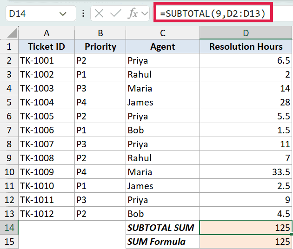Screen dimensions: 293x249
Task: Select column D header
Action: point(246,33)
